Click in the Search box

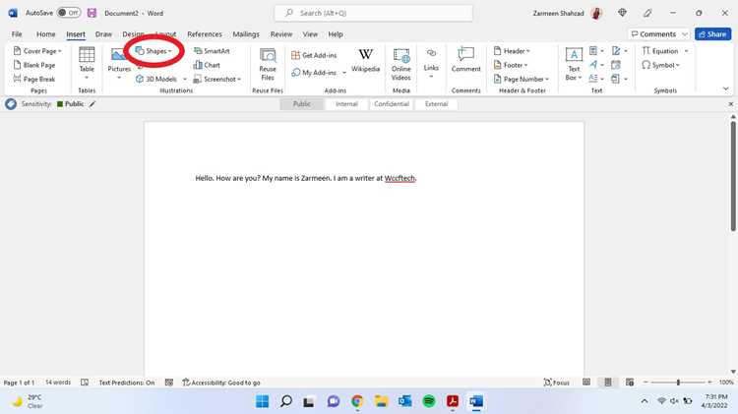tap(374, 13)
